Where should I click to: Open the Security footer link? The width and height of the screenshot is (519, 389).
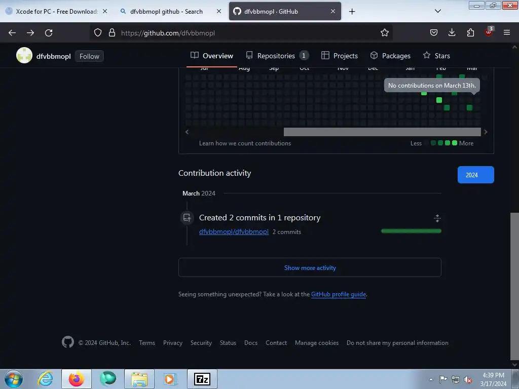[201, 343]
